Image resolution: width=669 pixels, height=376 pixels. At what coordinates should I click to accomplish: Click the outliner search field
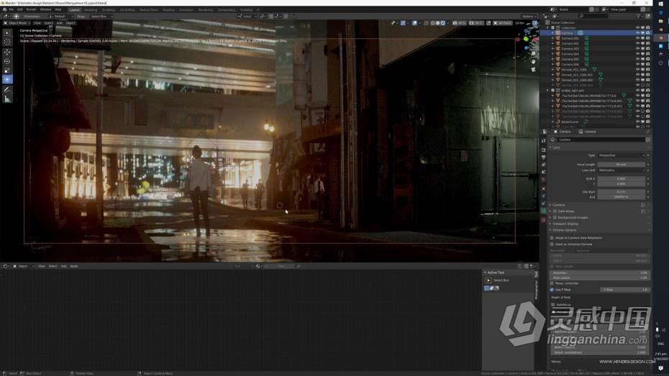(x=592, y=17)
